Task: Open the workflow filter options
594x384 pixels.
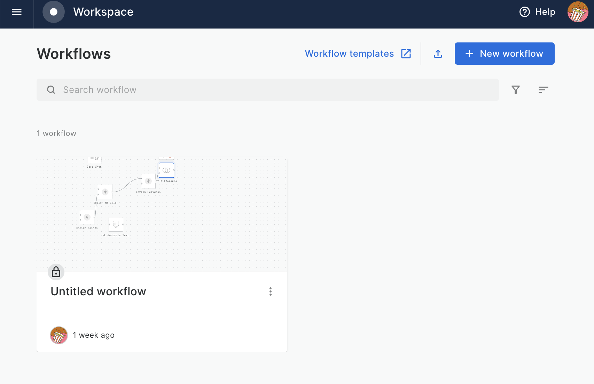Action: [x=516, y=90]
